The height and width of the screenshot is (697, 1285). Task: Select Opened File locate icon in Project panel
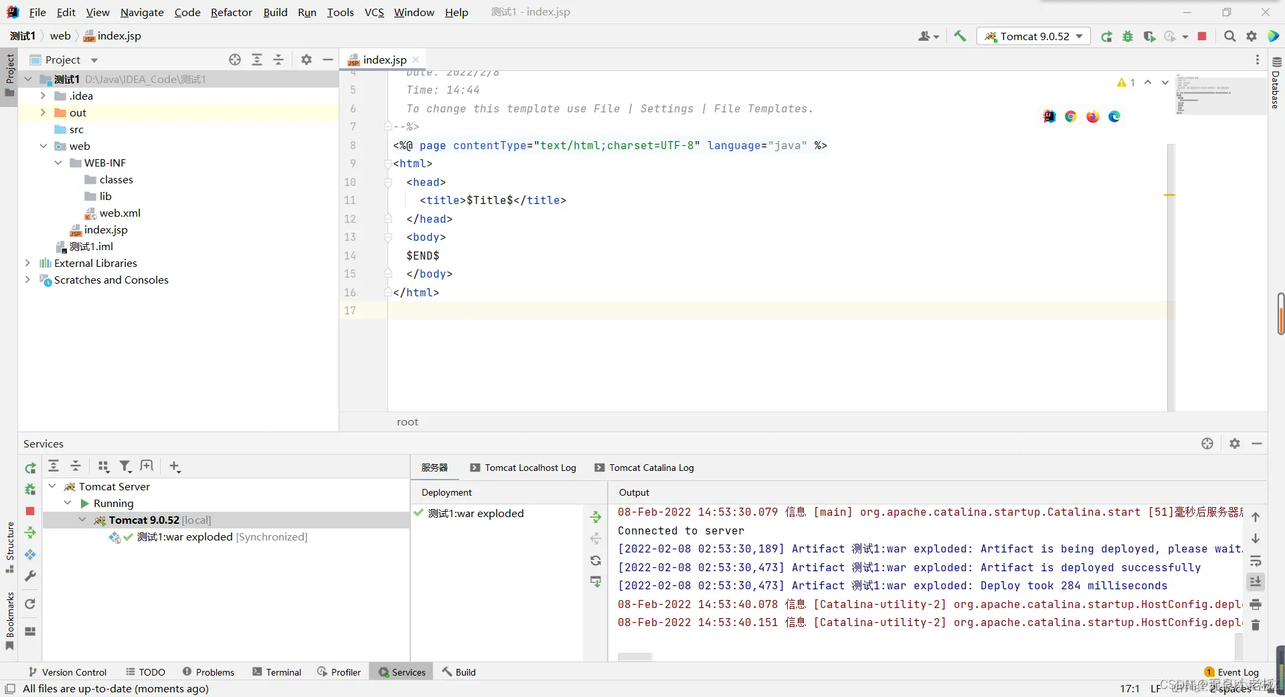pos(235,60)
